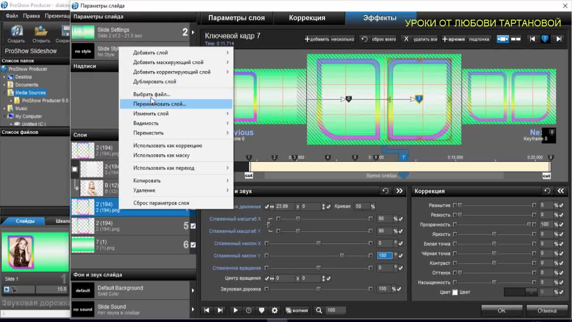
Task: Expand Использовать как переход submenu
Action: coord(227,168)
